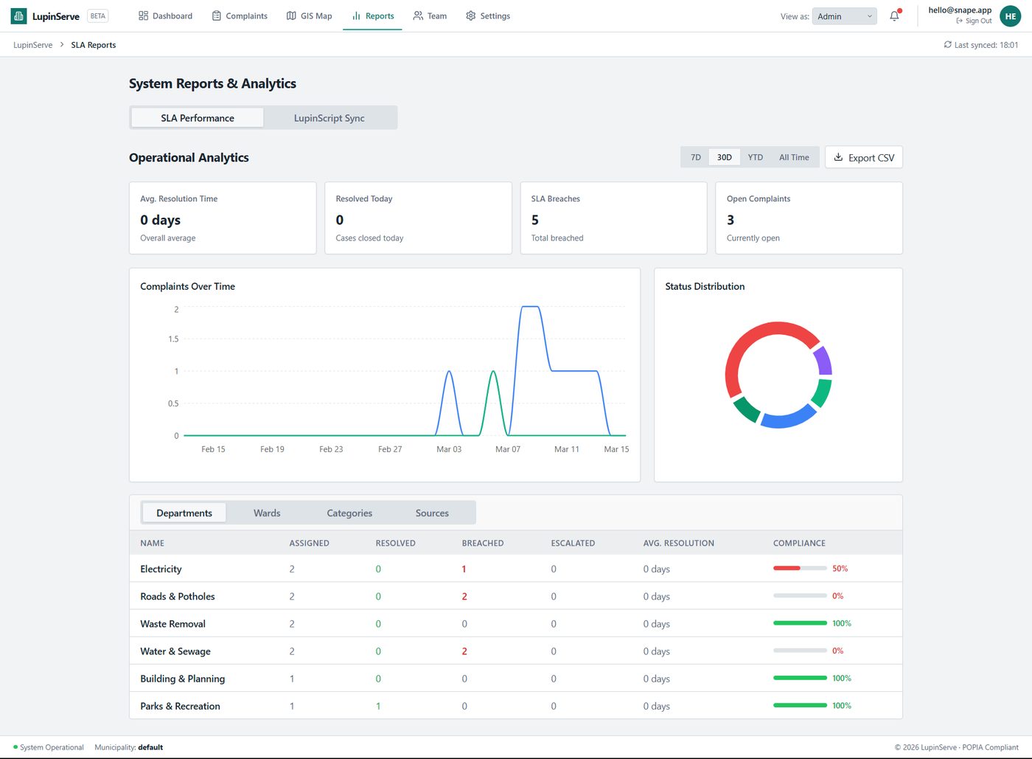This screenshot has width=1032, height=759.
Task: Click the System Operational status
Action: click(x=49, y=747)
